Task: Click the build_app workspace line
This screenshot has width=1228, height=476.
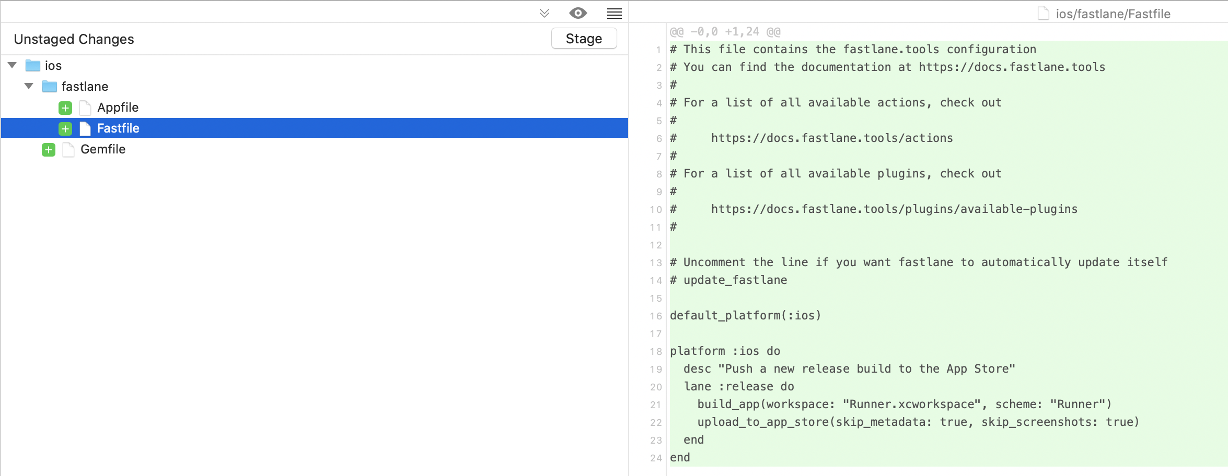Action: point(905,404)
